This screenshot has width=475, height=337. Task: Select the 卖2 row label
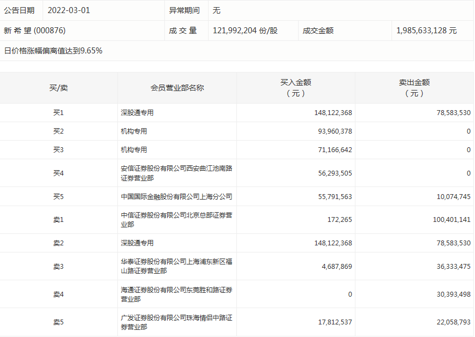(x=58, y=243)
